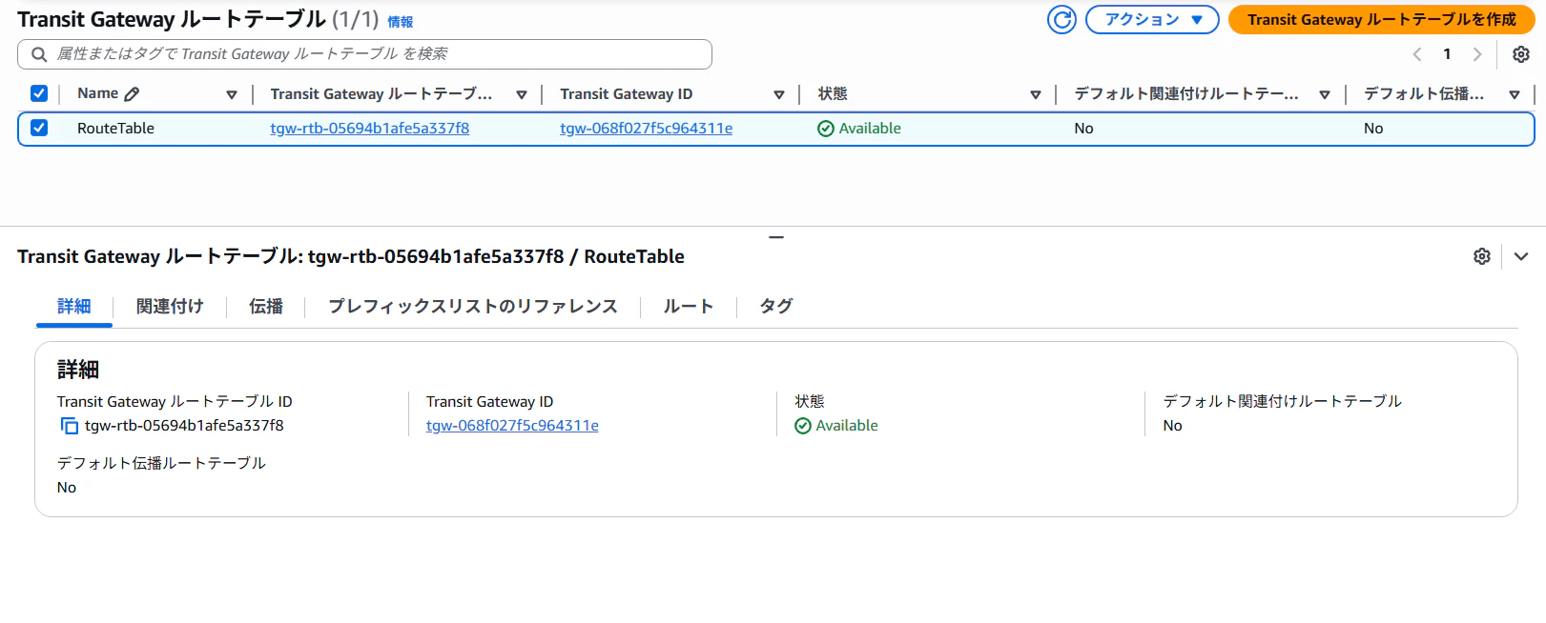Select the 詳細 tab
This screenshot has height=623, width=1546.
click(x=74, y=306)
